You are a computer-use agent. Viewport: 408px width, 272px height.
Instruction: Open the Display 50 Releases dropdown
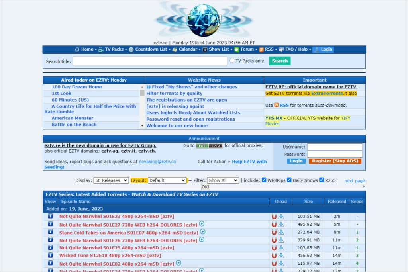click(111, 180)
